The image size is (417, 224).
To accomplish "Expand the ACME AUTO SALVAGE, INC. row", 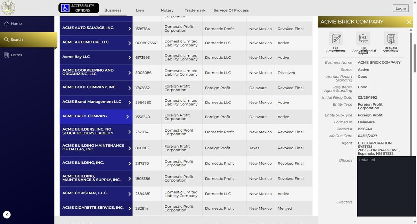I will (x=129, y=29).
